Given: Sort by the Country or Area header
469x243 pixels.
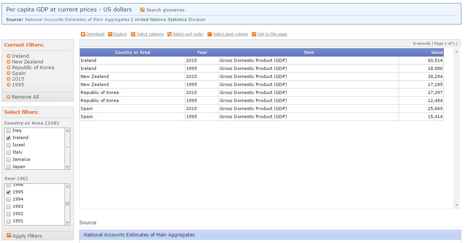Looking at the screenshot, I should point(132,52).
